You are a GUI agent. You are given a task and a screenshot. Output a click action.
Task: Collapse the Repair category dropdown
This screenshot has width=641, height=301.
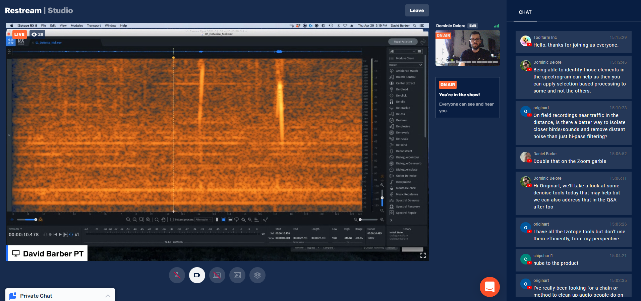(x=406, y=65)
